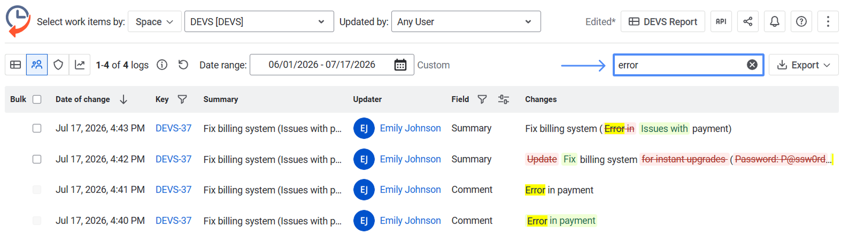
Task: Open the Export dropdown
Action: [804, 65]
